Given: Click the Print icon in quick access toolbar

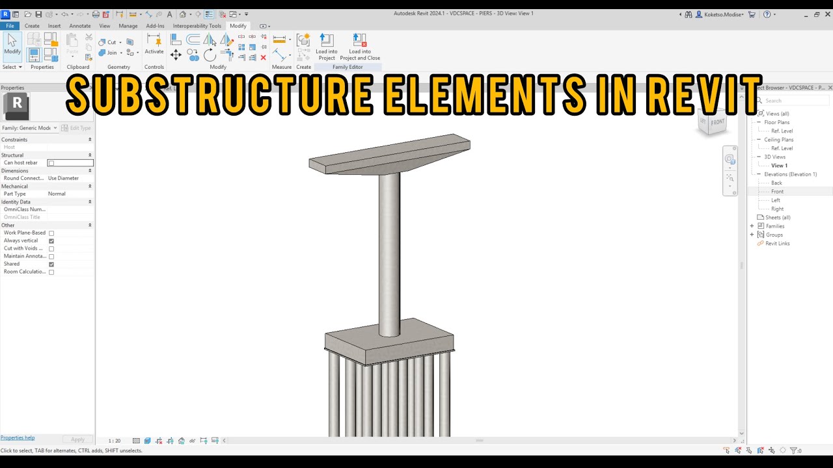Looking at the screenshot, I should (x=96, y=14).
